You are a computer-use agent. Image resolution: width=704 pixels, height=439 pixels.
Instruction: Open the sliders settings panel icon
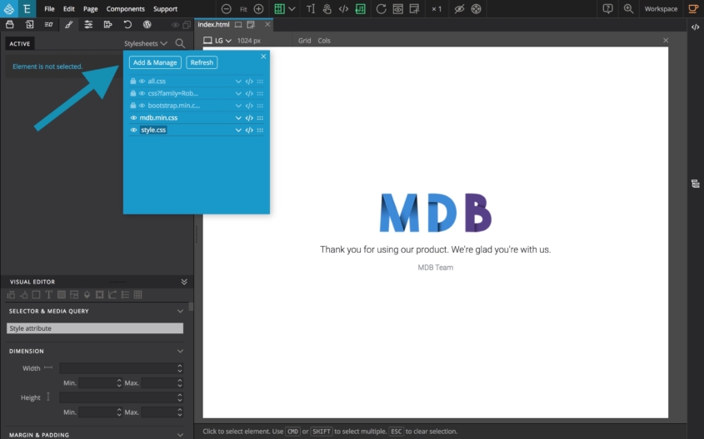[88, 25]
